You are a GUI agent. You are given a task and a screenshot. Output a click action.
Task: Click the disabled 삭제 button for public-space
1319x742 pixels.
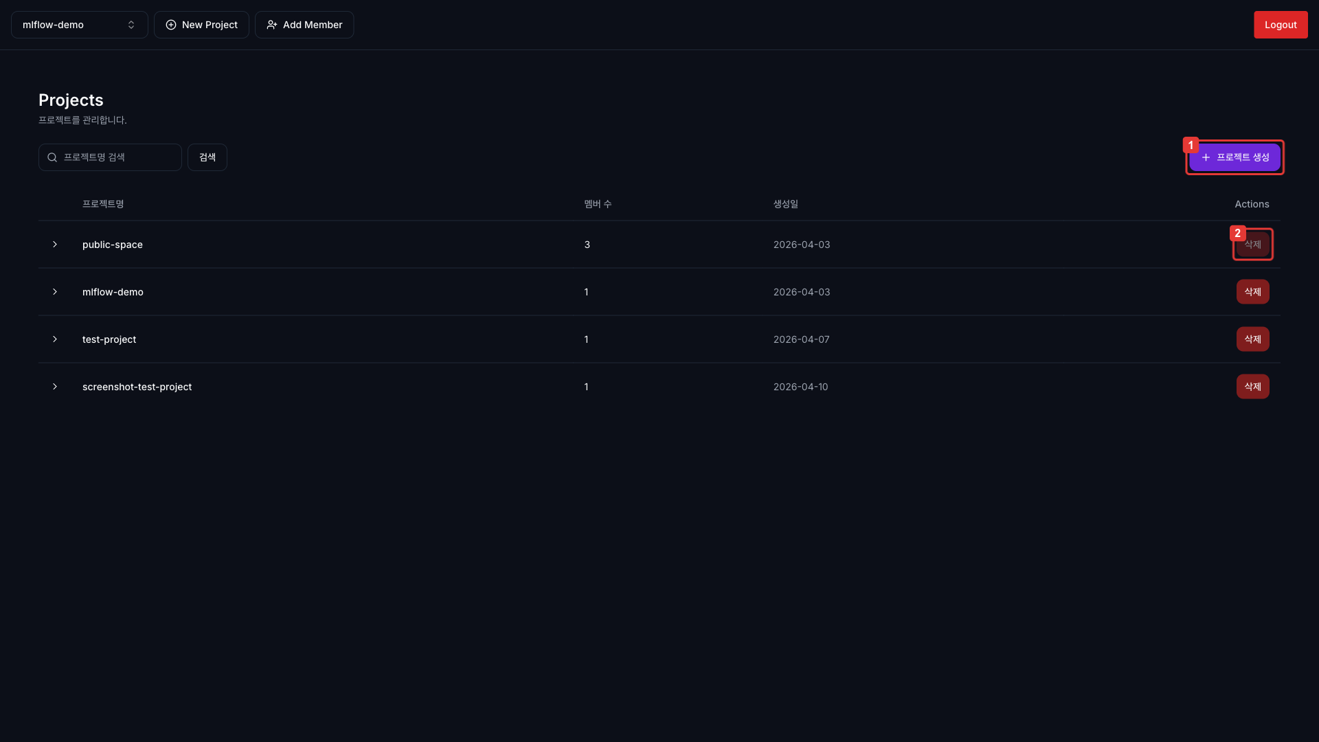click(1252, 245)
